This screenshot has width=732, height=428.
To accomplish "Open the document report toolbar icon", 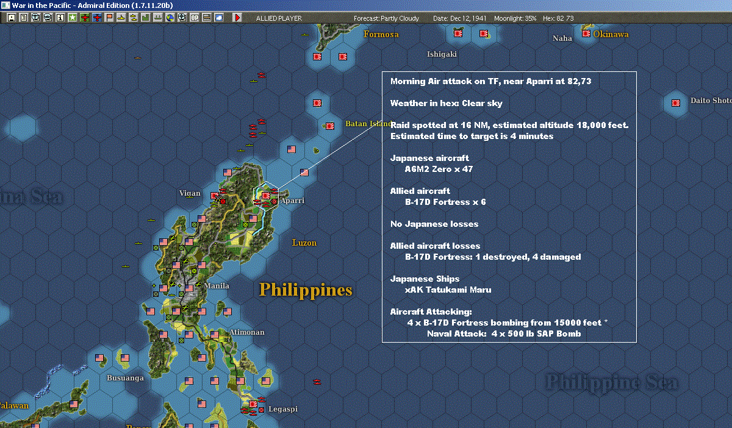I will [x=24, y=18].
